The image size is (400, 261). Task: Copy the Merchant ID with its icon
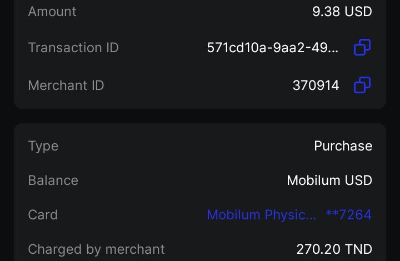point(362,86)
